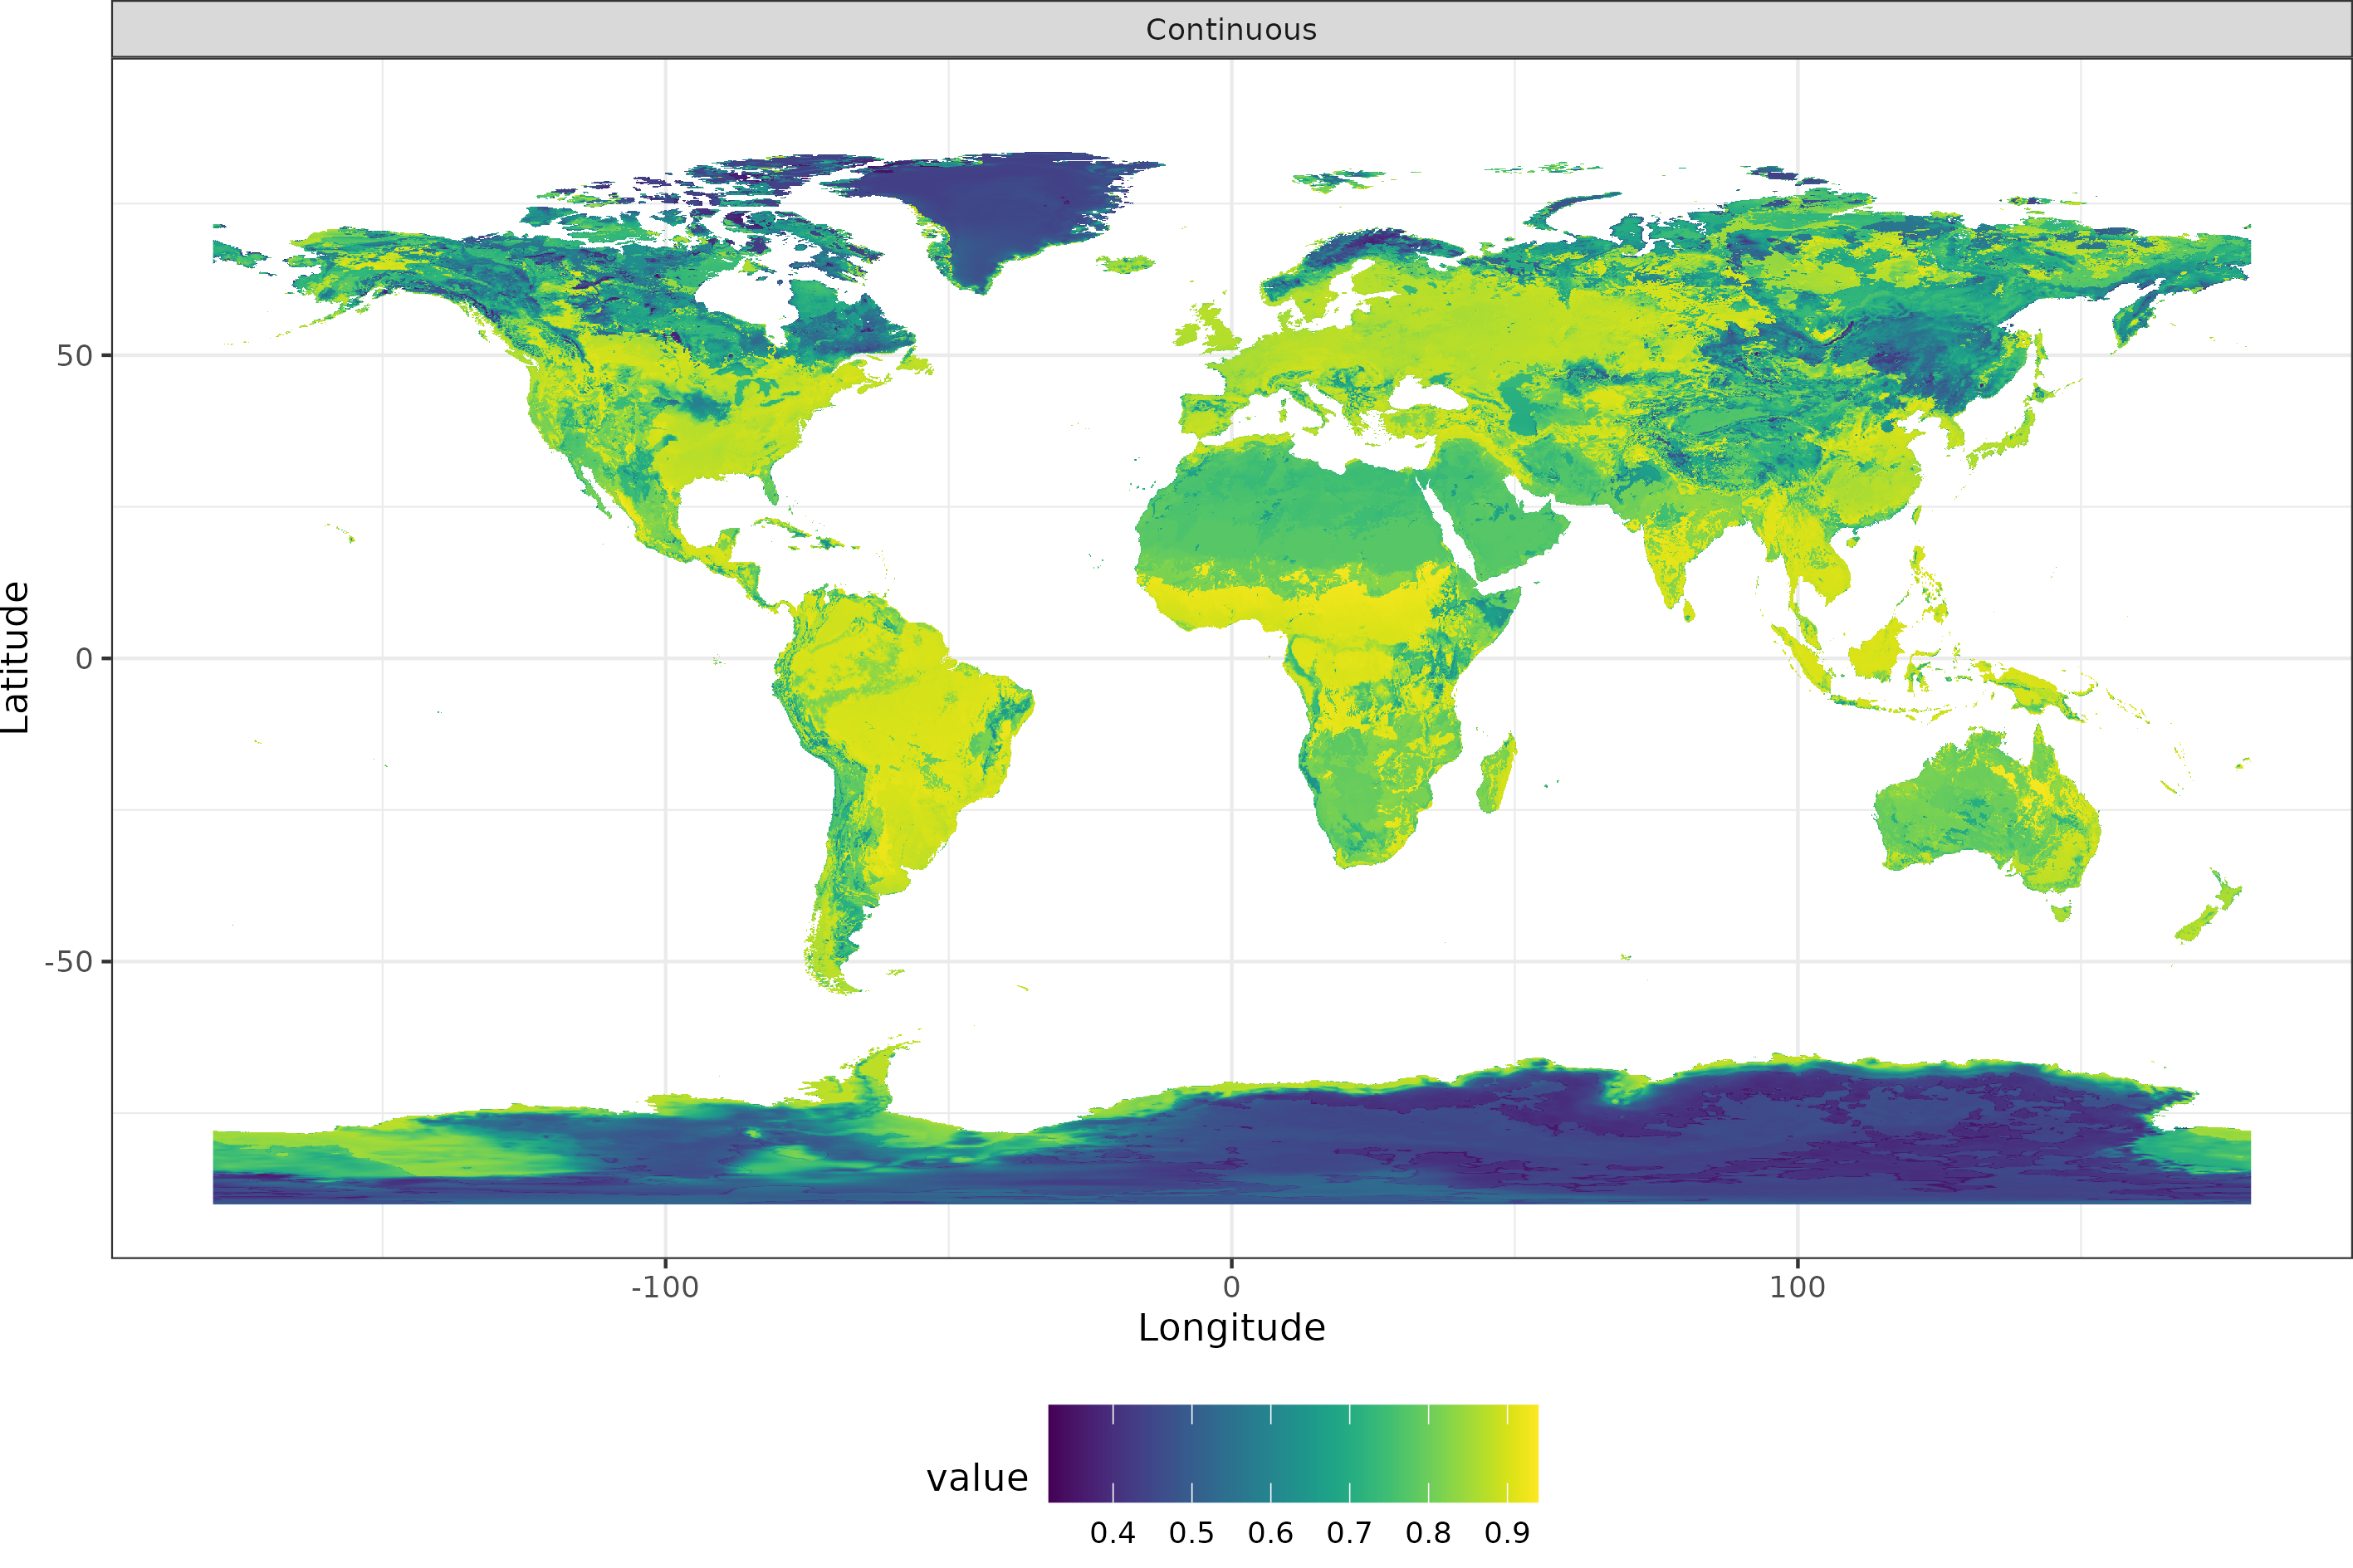
Task: Click the 0 latitude tick label
Action: click(84, 659)
